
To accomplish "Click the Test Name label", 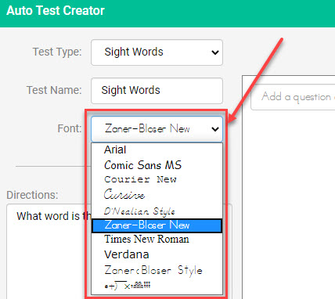I will pyautogui.click(x=54, y=90).
